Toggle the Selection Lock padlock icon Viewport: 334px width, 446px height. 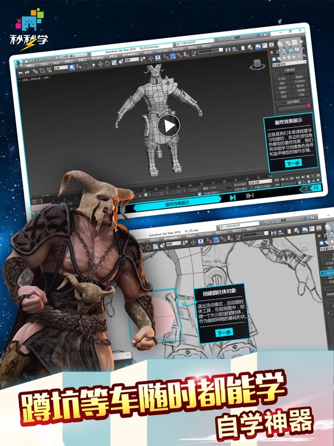point(140,195)
